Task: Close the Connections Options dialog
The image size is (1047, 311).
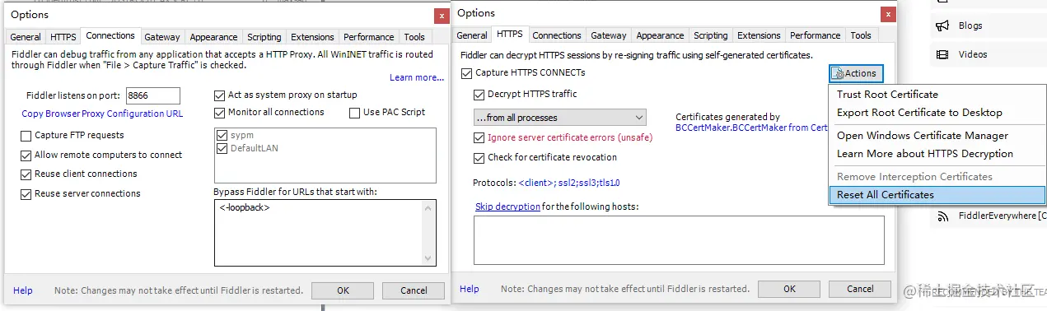Action: [x=441, y=15]
